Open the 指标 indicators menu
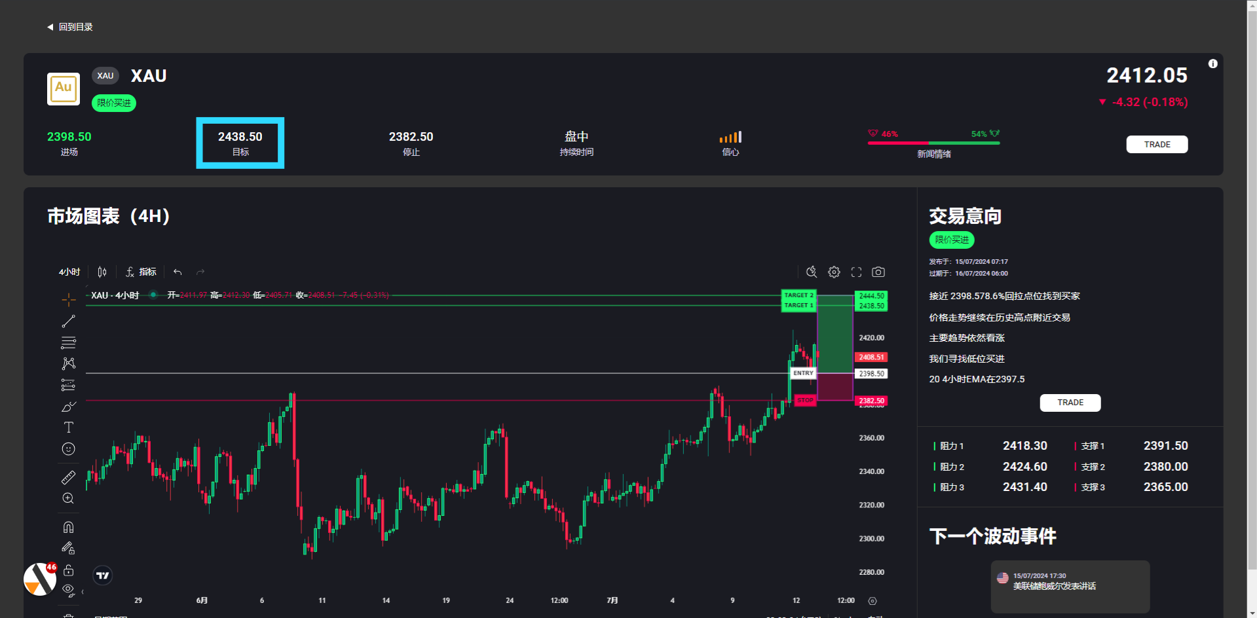Screen dimensions: 1257x618 point(141,272)
